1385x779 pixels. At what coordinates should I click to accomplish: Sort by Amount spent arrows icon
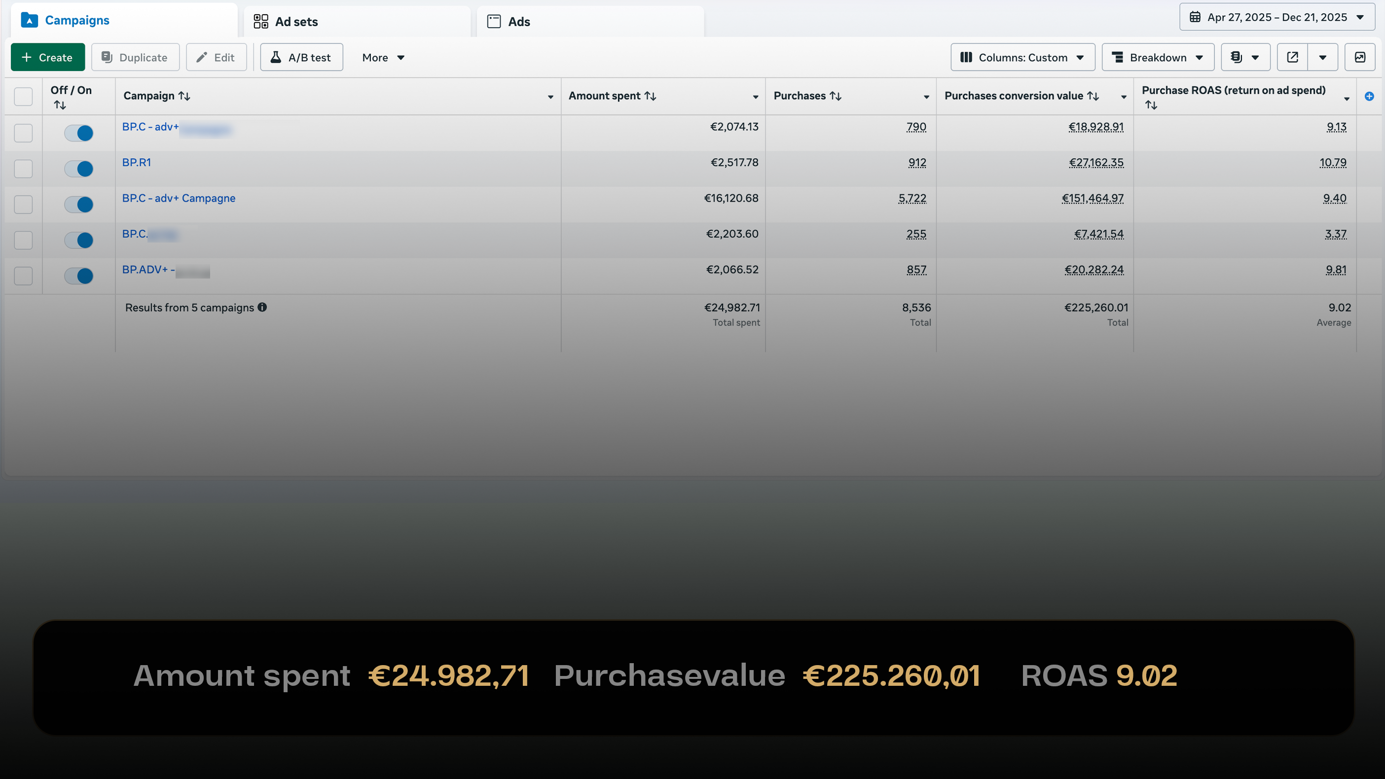point(650,96)
